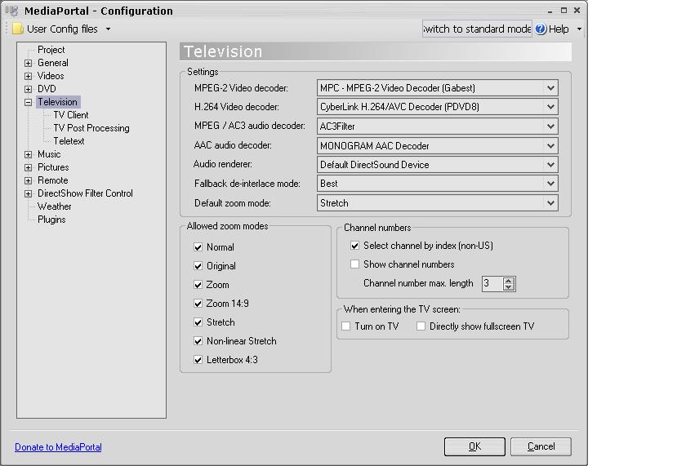
Task: Uncheck the Zoom 14:9 zoom mode
Action: [198, 304]
